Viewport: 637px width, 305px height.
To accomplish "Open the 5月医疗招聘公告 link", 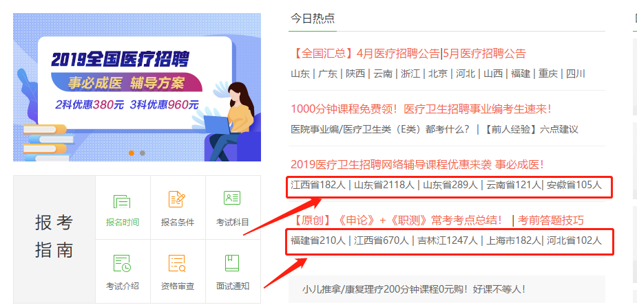I will pyautogui.click(x=484, y=54).
